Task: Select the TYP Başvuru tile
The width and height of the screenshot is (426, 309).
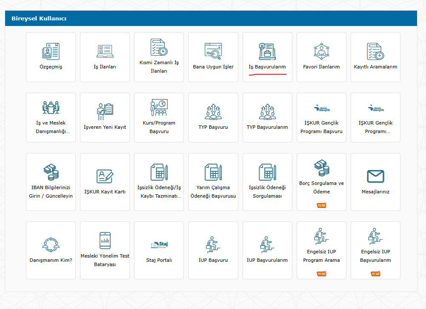Action: click(x=213, y=117)
